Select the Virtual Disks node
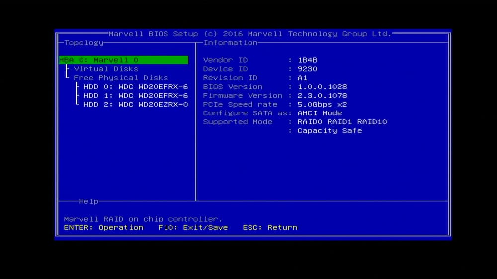 click(106, 69)
